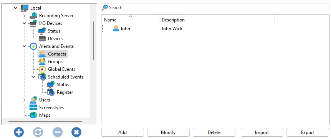
Task: Click the greyed minus remove icon
Action: (x=58, y=132)
